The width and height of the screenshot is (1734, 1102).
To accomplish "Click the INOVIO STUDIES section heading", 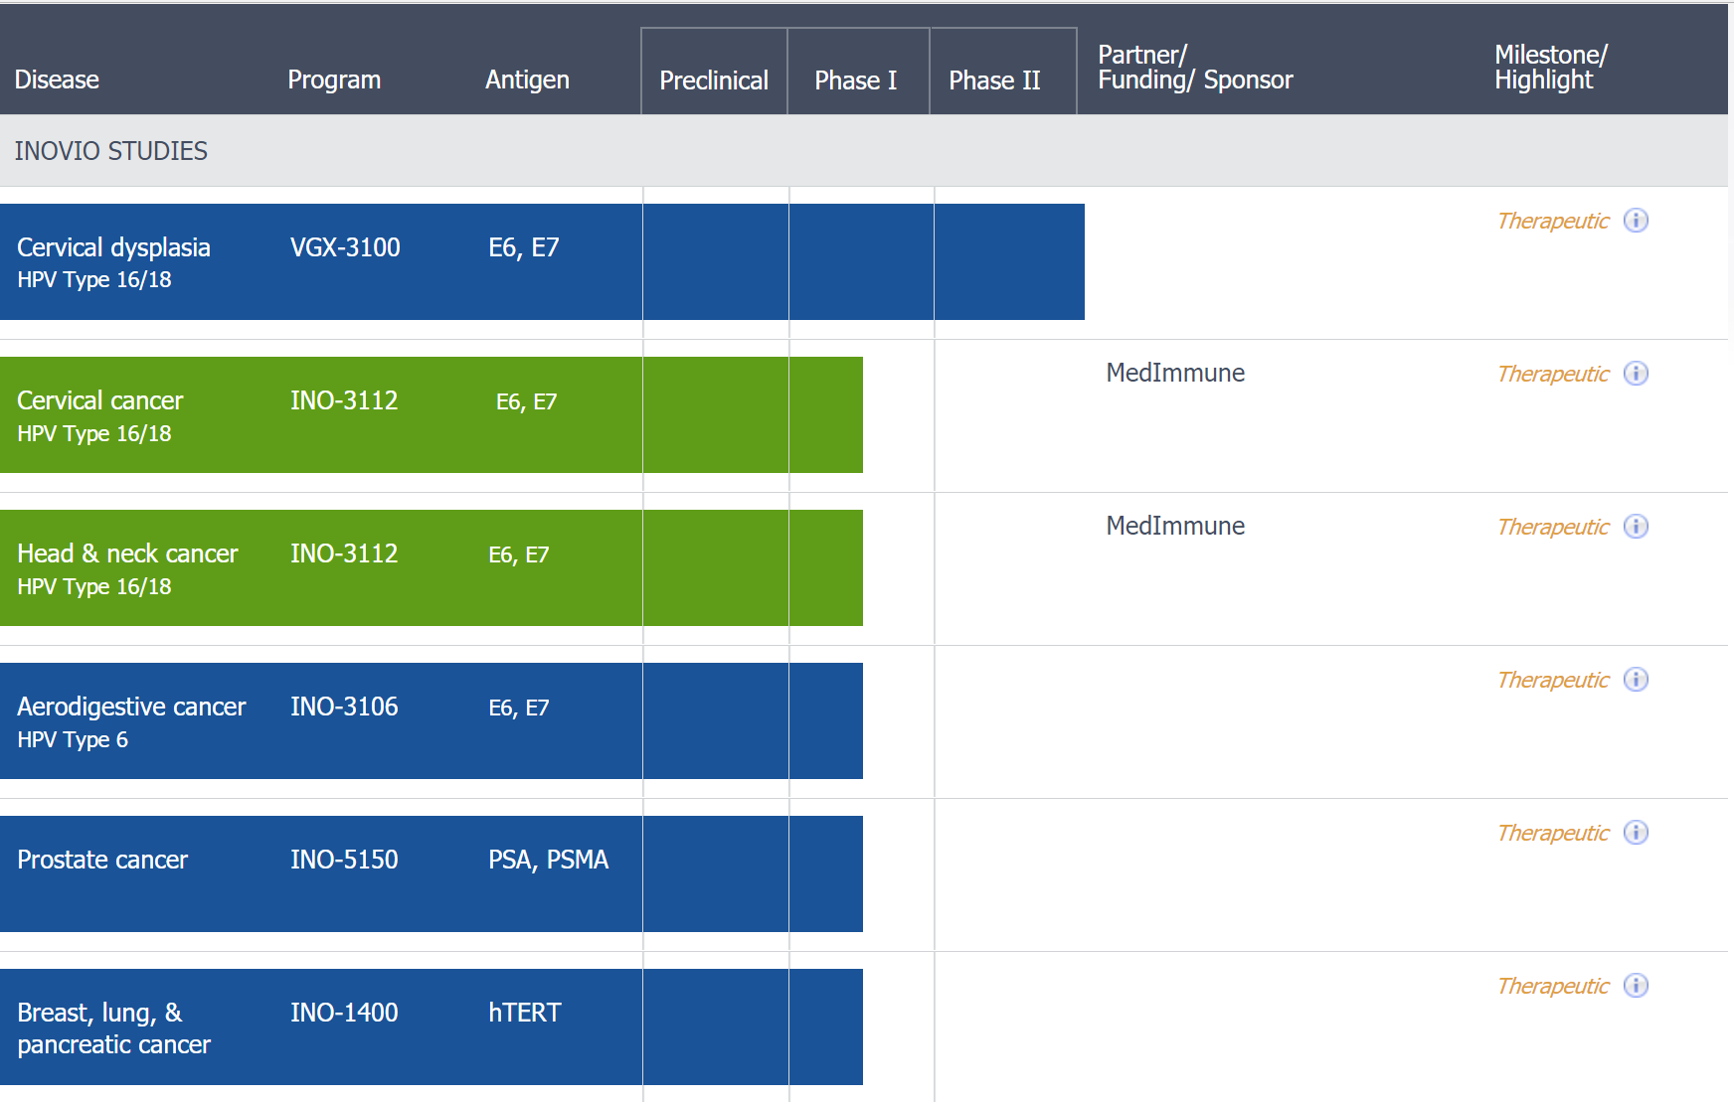I will pos(111,151).
